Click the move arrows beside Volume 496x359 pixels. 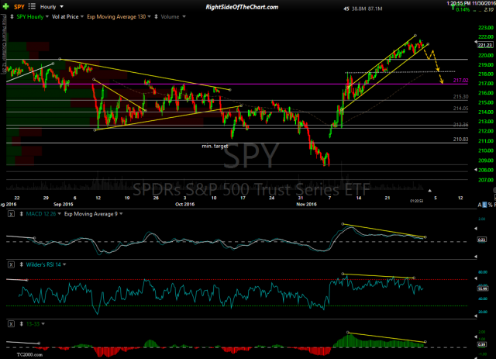click(156, 17)
